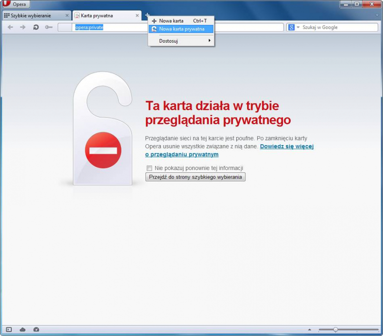Select 'Nowa karta prywatna' menu entry
This screenshot has height=336, width=383.
tap(181, 29)
